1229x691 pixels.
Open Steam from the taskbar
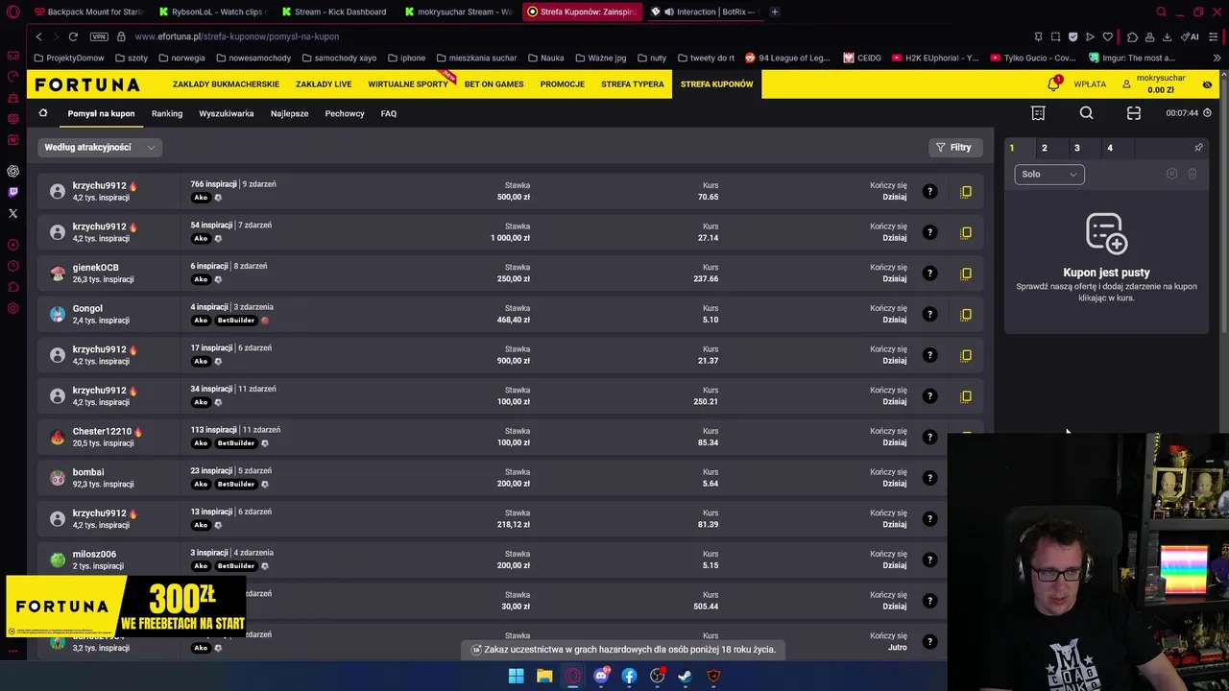coord(686,676)
